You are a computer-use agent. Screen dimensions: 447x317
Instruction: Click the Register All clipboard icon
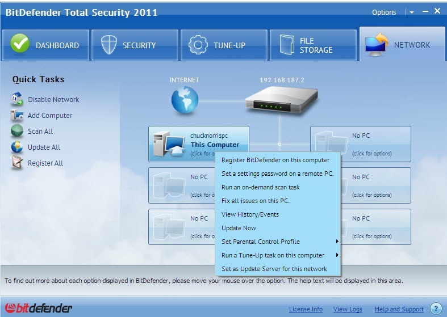point(17,163)
